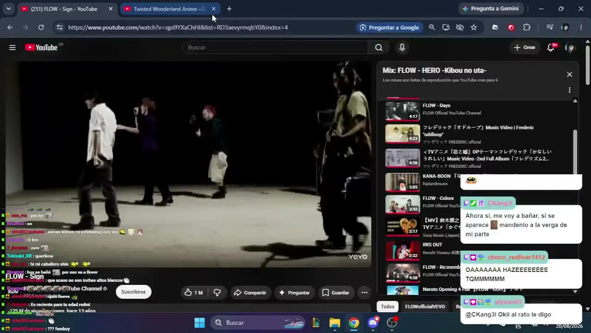The width and height of the screenshot is (591, 333).
Task: Click the YouTube search magnifier button
Action: (x=379, y=47)
